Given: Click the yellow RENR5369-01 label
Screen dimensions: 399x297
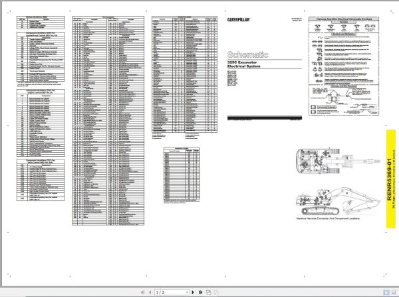Looking at the screenshot, I should tap(391, 179).
